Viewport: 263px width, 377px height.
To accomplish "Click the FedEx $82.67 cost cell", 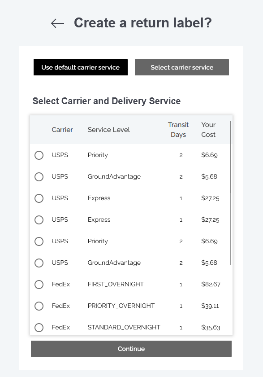I will coord(211,284).
